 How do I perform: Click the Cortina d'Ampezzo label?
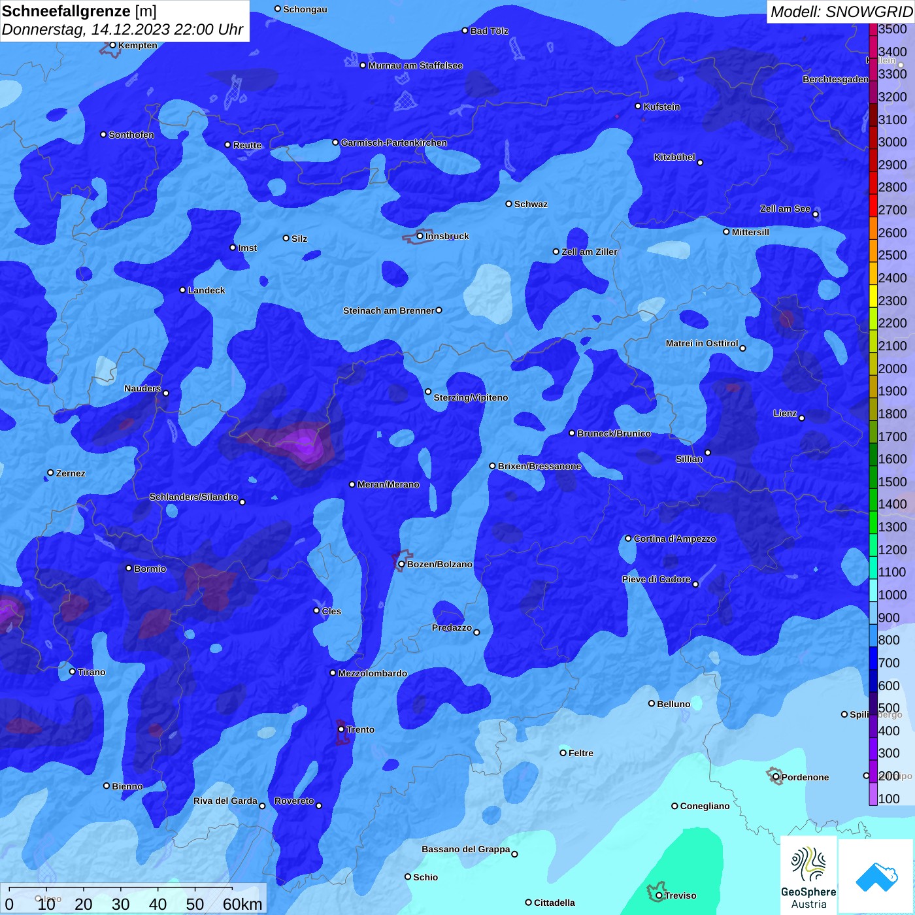point(674,539)
